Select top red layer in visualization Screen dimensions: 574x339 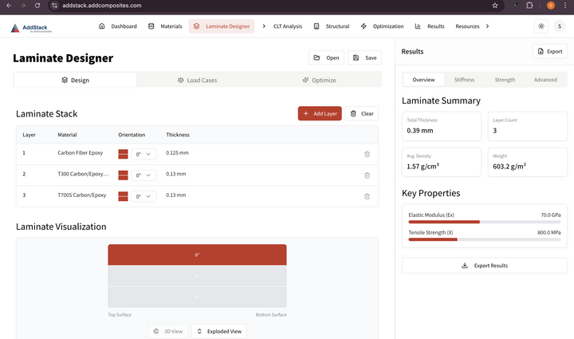point(197,254)
